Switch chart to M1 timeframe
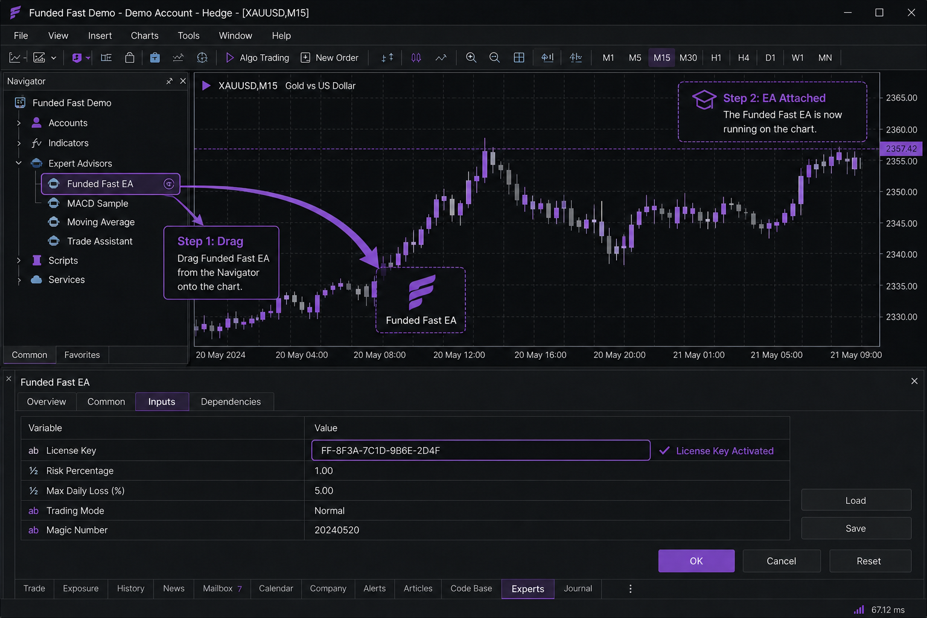Screen dimensions: 927x618 pos(608,58)
